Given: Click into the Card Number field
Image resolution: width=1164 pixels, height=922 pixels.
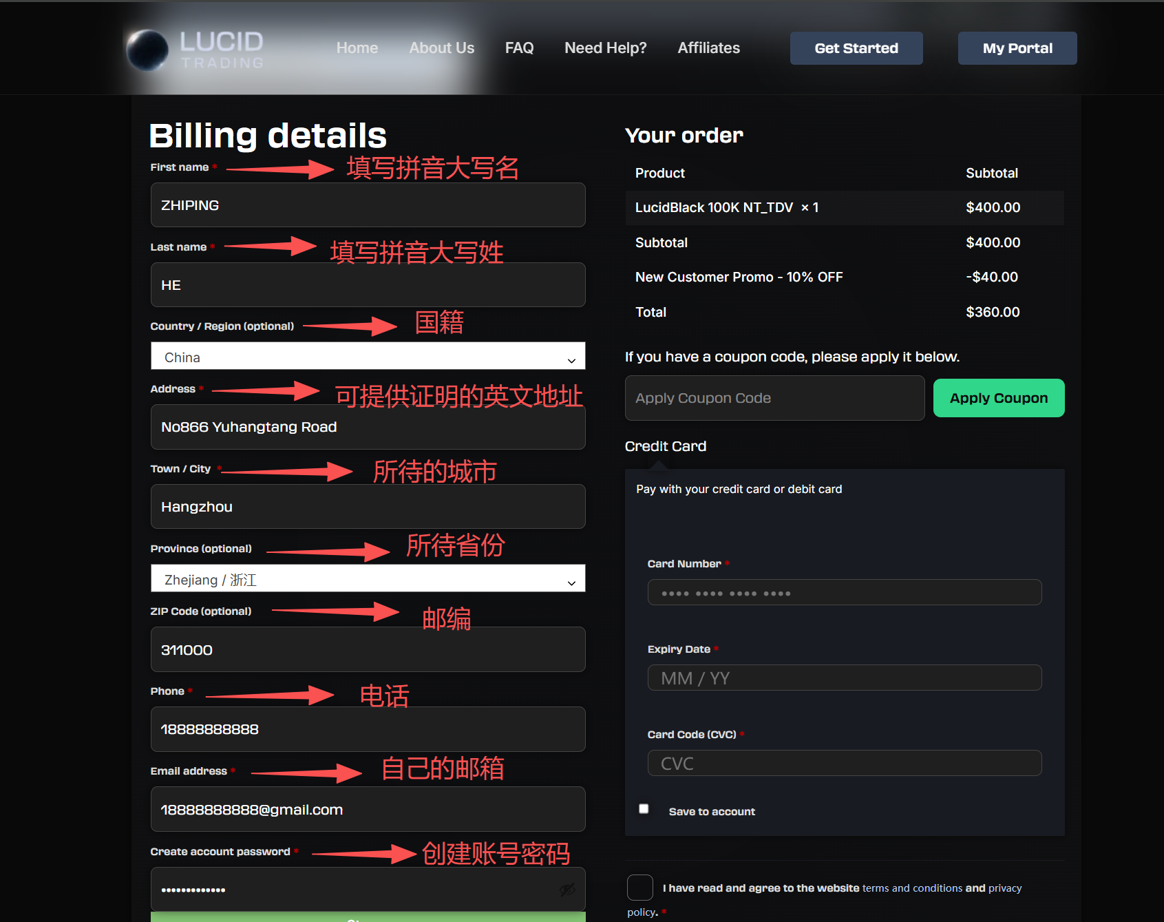Looking at the screenshot, I should 844,592.
